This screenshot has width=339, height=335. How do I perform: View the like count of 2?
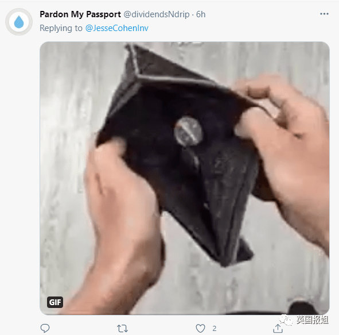[214, 329]
